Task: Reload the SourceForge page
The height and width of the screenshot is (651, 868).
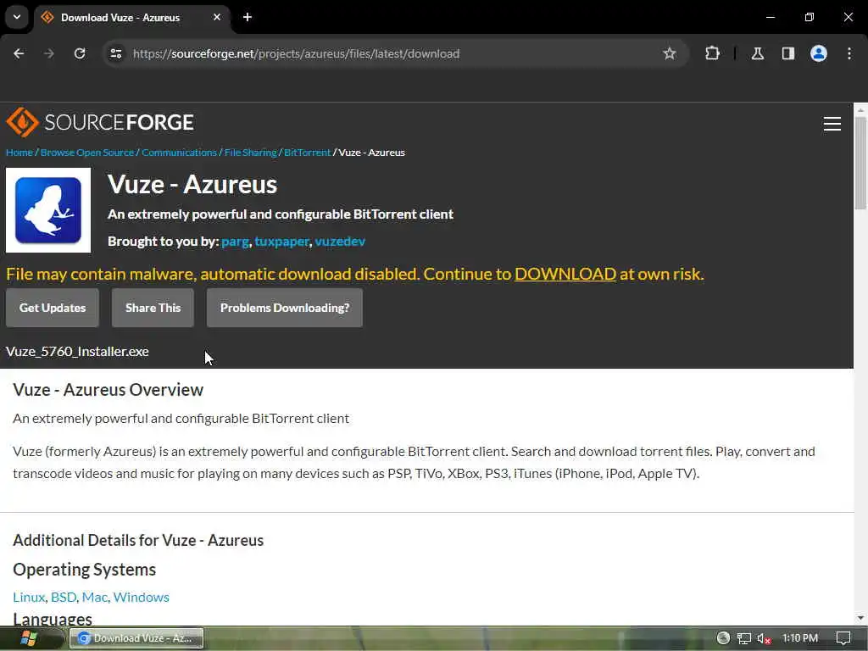Action: coord(80,53)
